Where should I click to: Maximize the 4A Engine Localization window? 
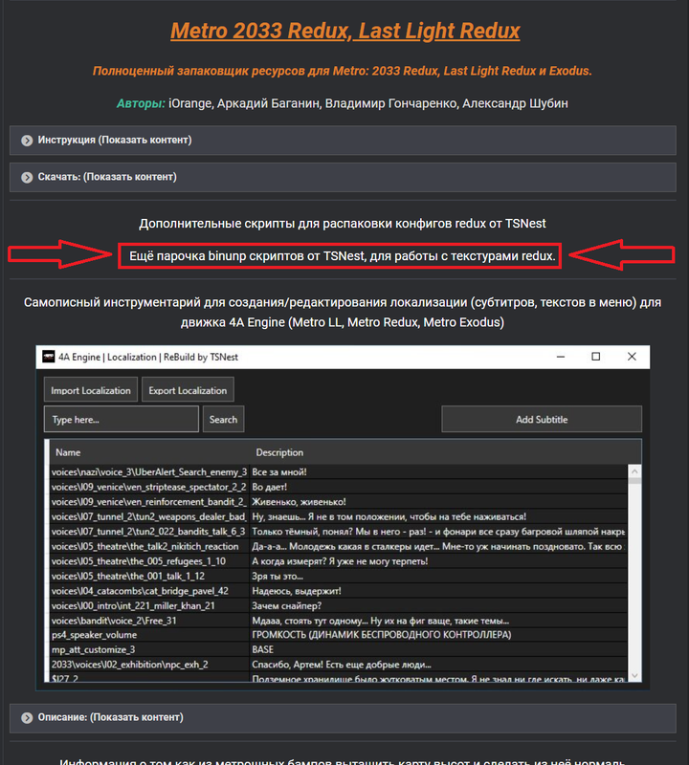click(x=596, y=357)
